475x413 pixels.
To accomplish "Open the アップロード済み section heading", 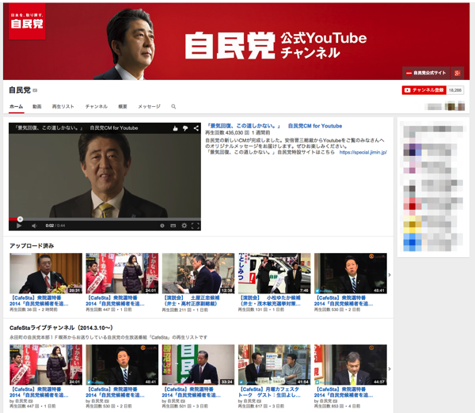I will [x=32, y=246].
